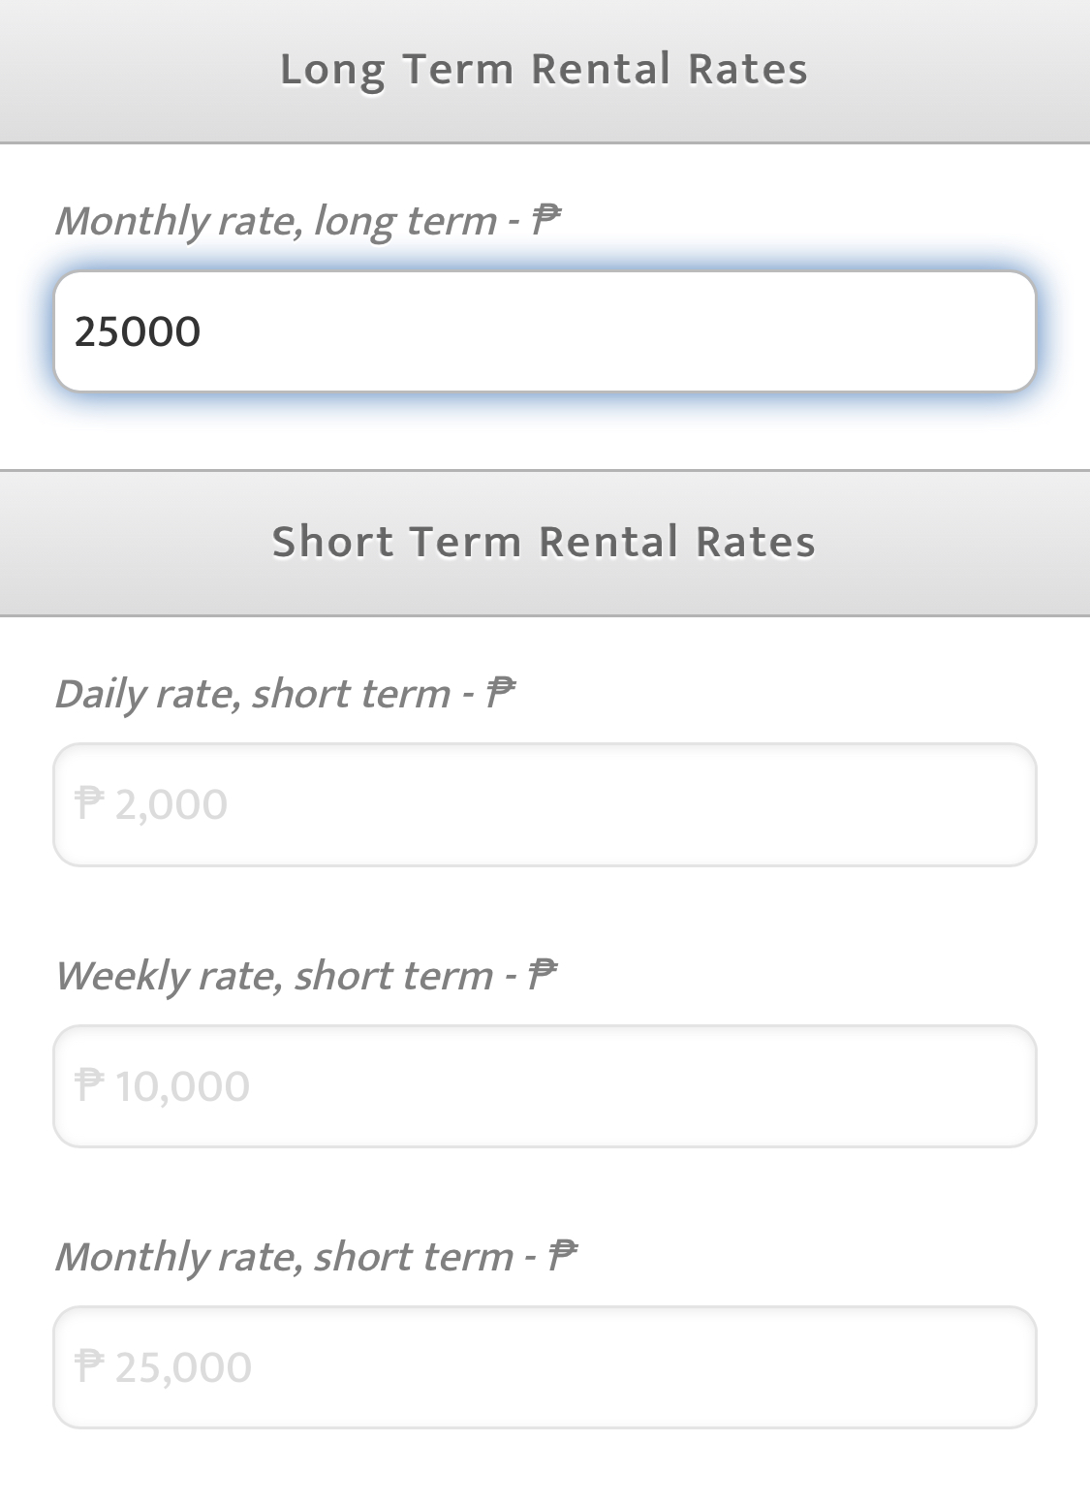Click the long term monthly rate input field
The width and height of the screenshot is (1090, 1504).
pos(545,331)
